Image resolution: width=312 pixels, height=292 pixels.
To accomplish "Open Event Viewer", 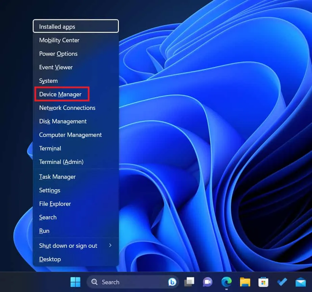I will tap(76, 67).
